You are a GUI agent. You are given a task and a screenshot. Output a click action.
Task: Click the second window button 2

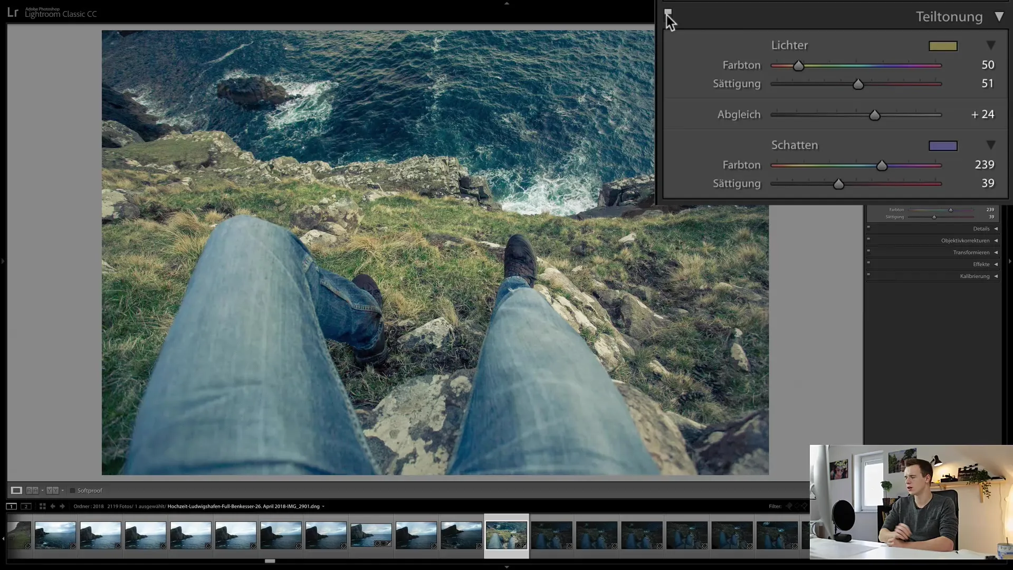[x=25, y=507]
